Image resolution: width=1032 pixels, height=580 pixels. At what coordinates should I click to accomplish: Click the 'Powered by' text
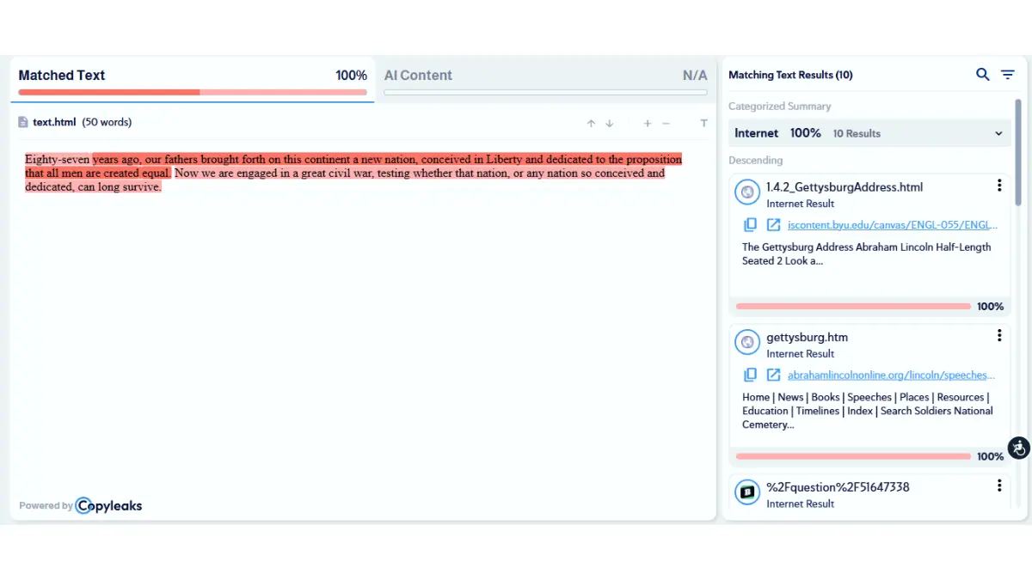pyautogui.click(x=46, y=506)
